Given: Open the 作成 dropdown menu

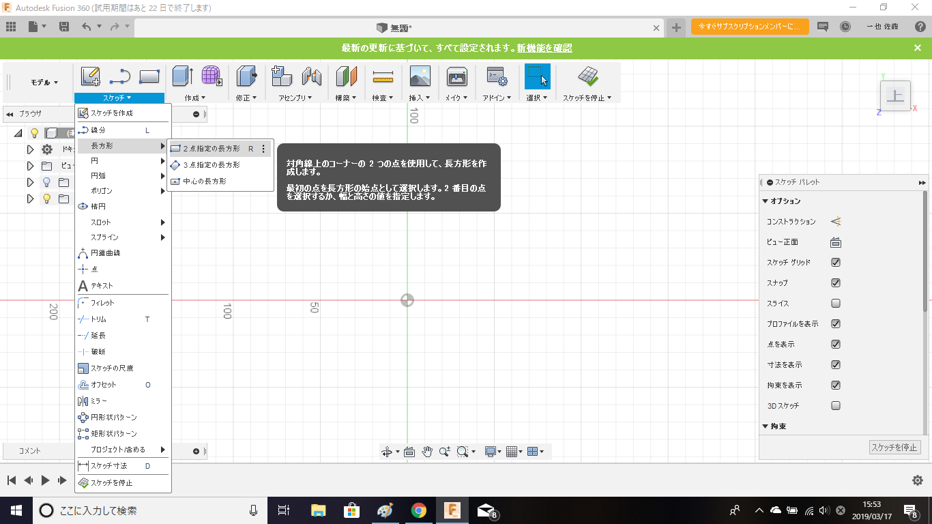Looking at the screenshot, I should coord(194,98).
